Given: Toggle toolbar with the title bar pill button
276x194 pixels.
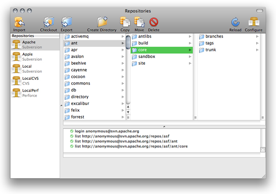Looking at the screenshot, I should click(259, 11).
